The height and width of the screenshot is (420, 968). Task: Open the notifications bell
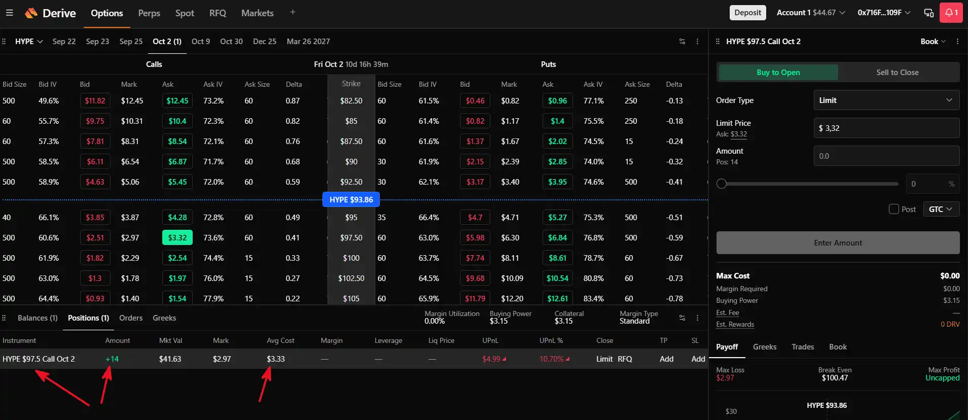coord(951,13)
